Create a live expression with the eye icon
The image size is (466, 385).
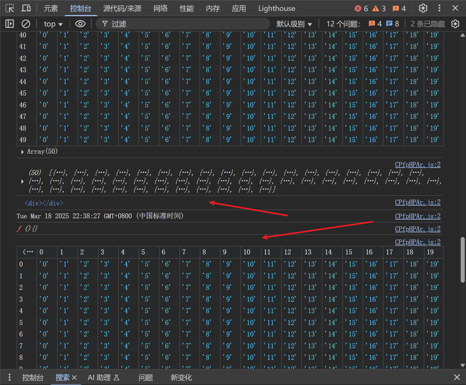tap(80, 24)
